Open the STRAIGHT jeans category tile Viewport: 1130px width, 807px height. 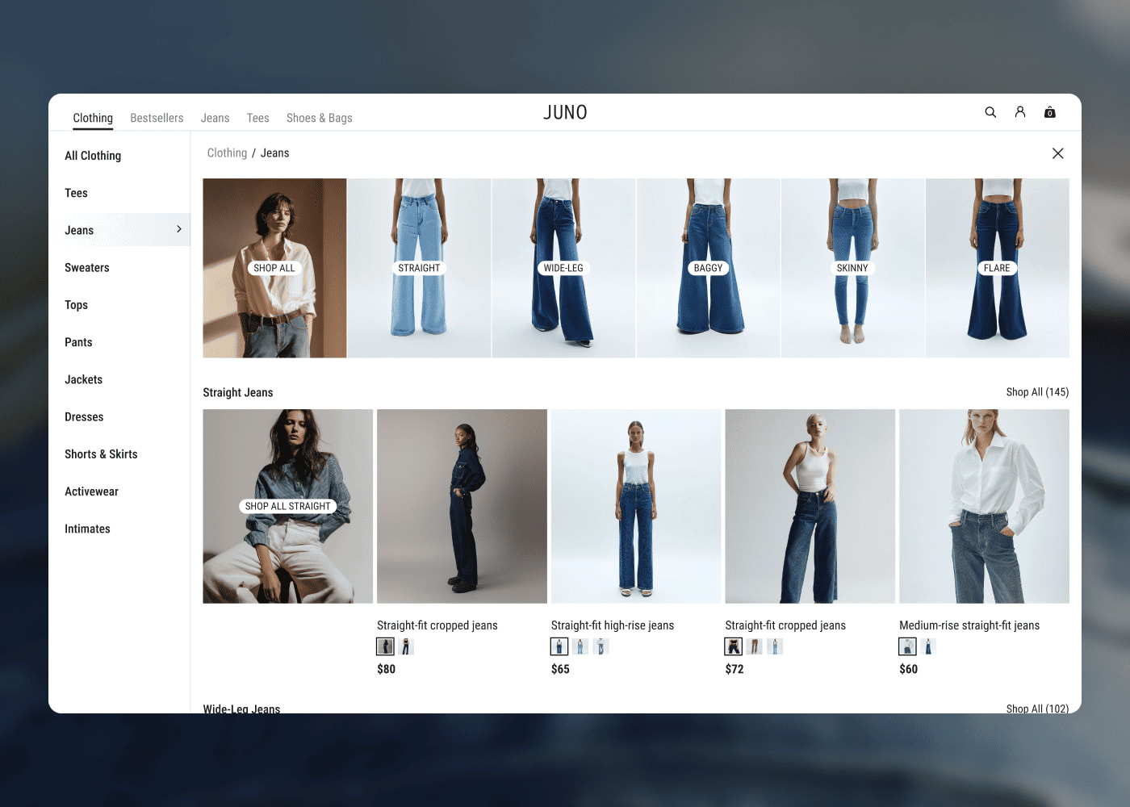pos(419,268)
